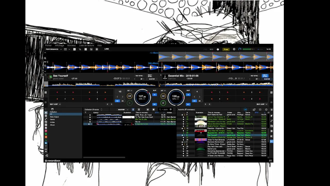Open the deck layout dropdown

pos(67,49)
